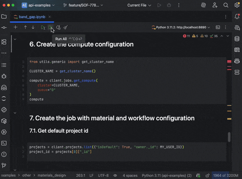Open IDE settings gear
Screen dimensions: 242x179
coord(237,5)
